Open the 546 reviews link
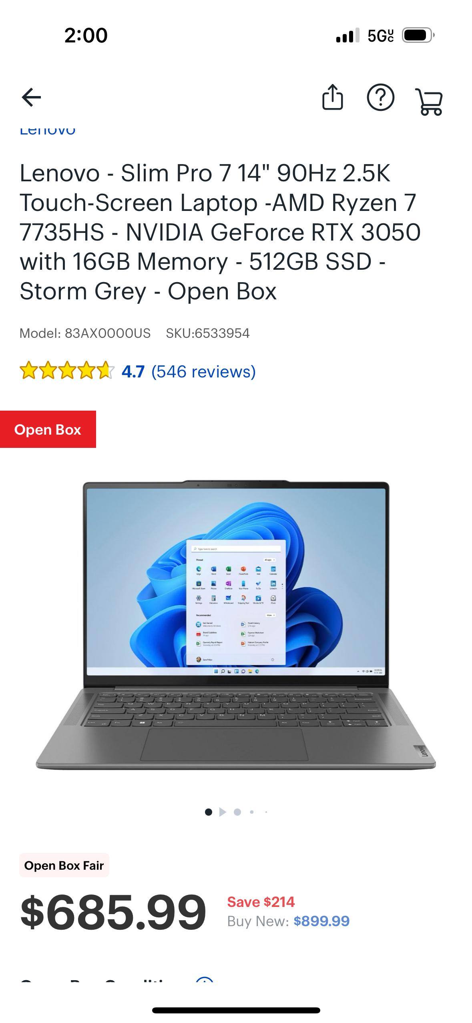 (203, 371)
